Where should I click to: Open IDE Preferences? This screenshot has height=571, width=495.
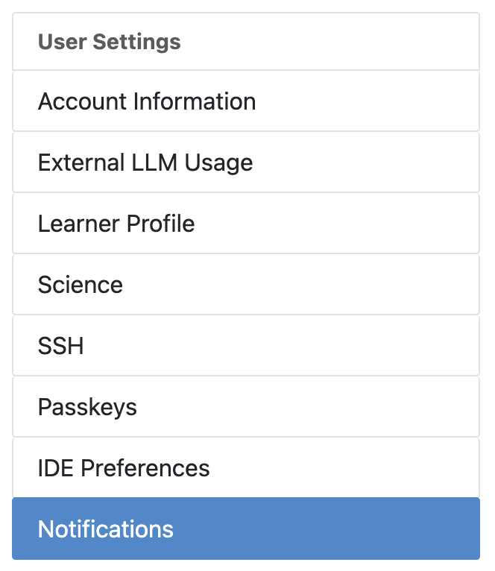pos(124,468)
